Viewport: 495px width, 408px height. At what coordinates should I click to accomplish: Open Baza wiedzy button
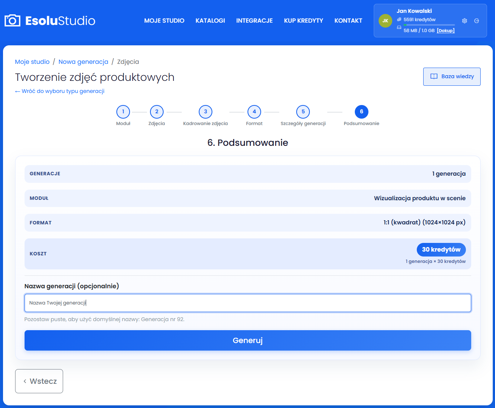click(x=452, y=77)
